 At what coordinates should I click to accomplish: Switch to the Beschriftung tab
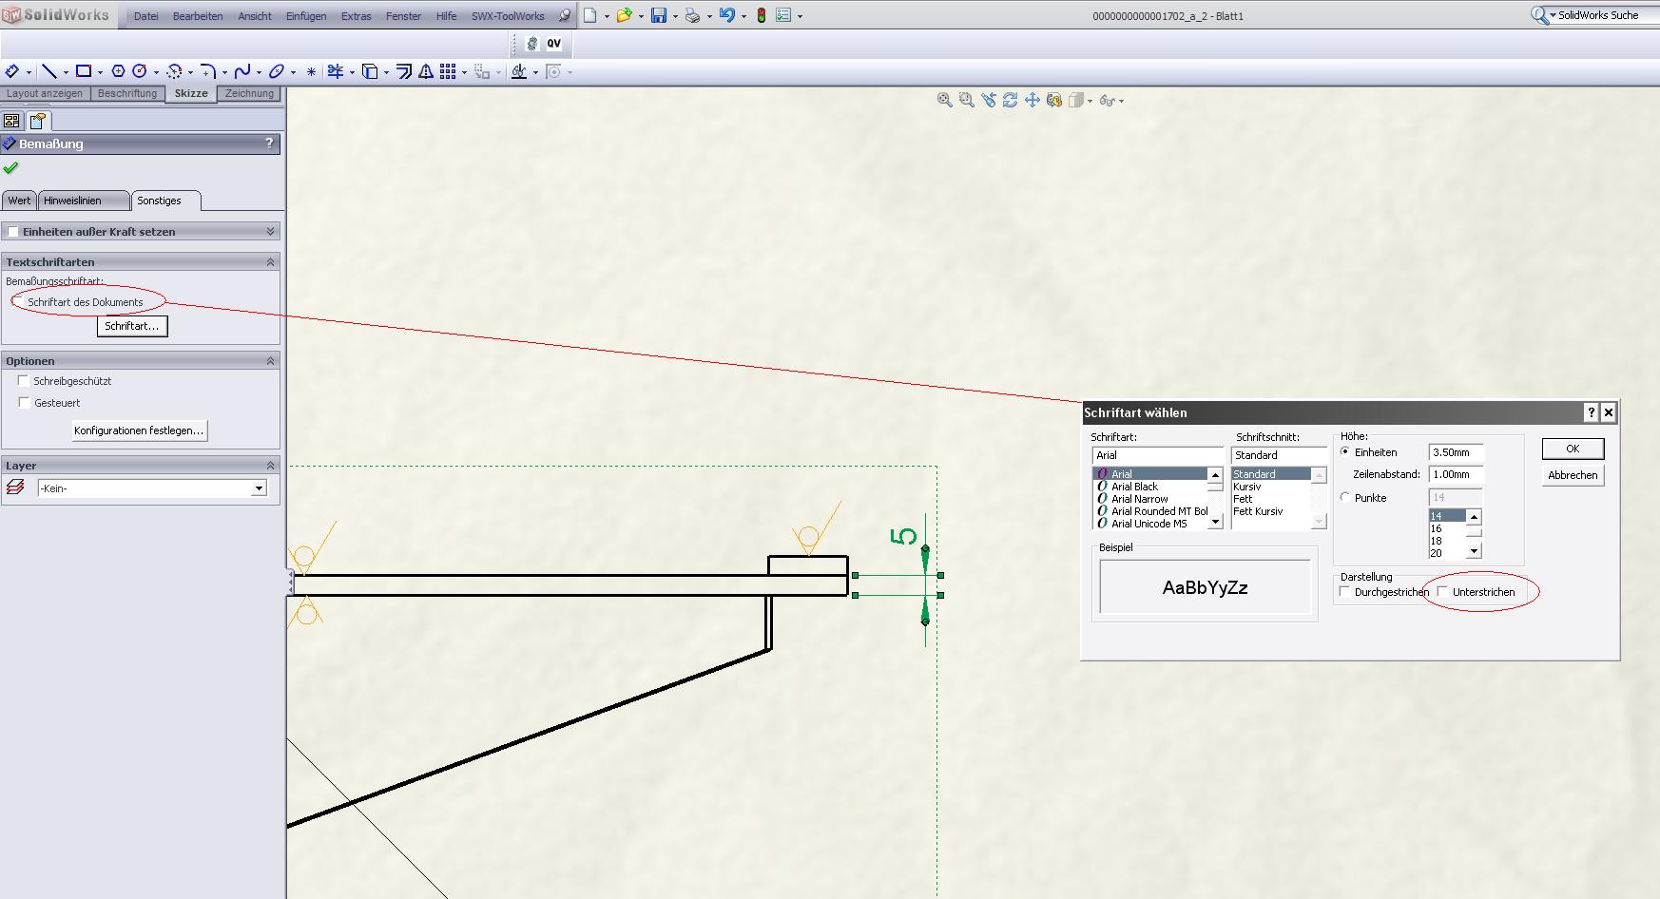click(127, 93)
